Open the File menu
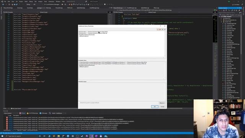 click(x=5, y=2)
